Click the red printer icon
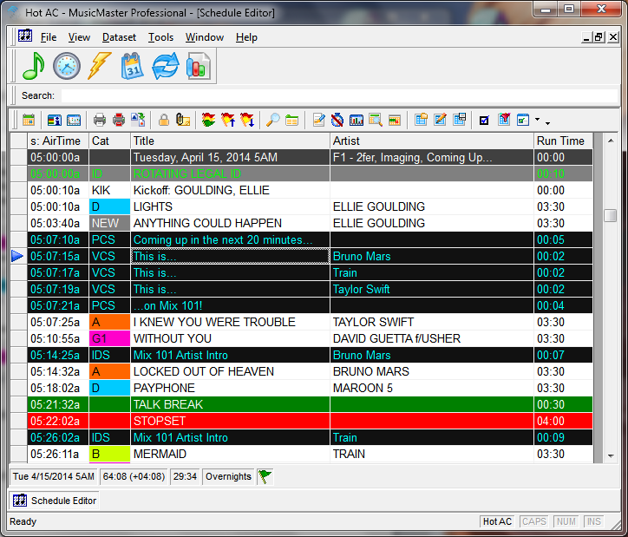This screenshot has height=537, width=628. (119, 120)
